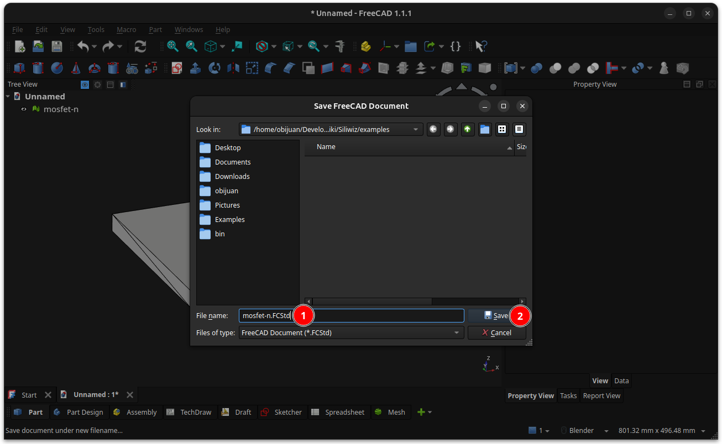Click the Undo arrow icon

click(x=83, y=46)
